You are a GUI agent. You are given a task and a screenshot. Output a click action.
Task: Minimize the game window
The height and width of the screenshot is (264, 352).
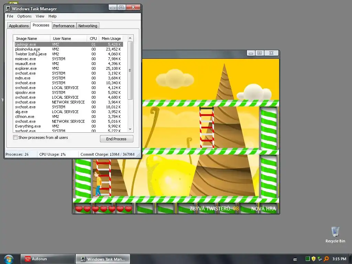coord(251,53)
